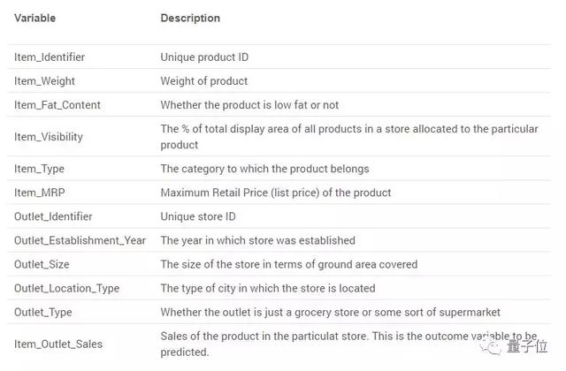Image resolution: width=566 pixels, height=371 pixels.
Task: Select the Variable column header
Action: [35, 18]
